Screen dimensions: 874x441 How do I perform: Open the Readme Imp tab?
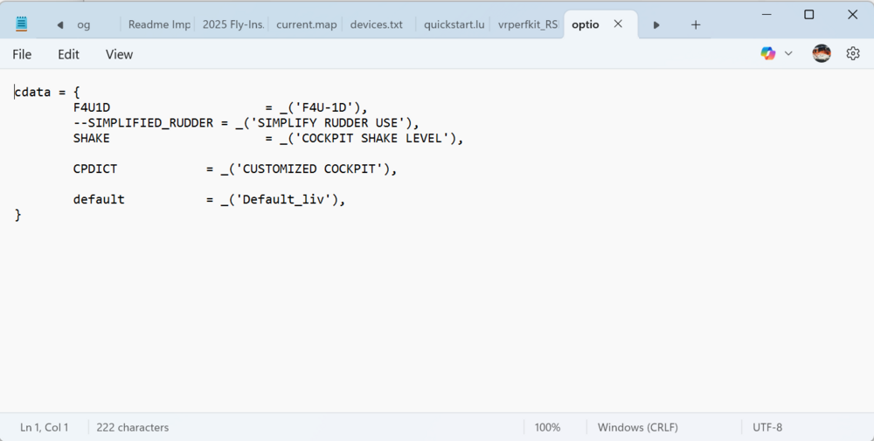[159, 24]
